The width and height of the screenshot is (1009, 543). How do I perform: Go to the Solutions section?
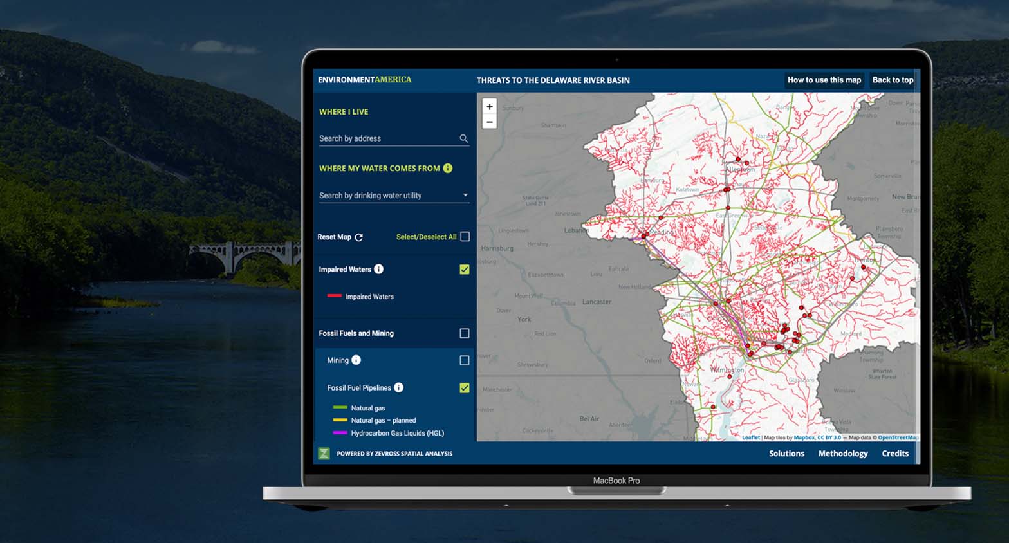coord(786,454)
